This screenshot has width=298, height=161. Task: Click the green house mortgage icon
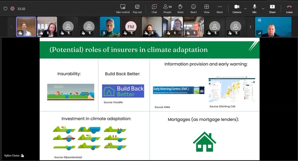(205, 142)
